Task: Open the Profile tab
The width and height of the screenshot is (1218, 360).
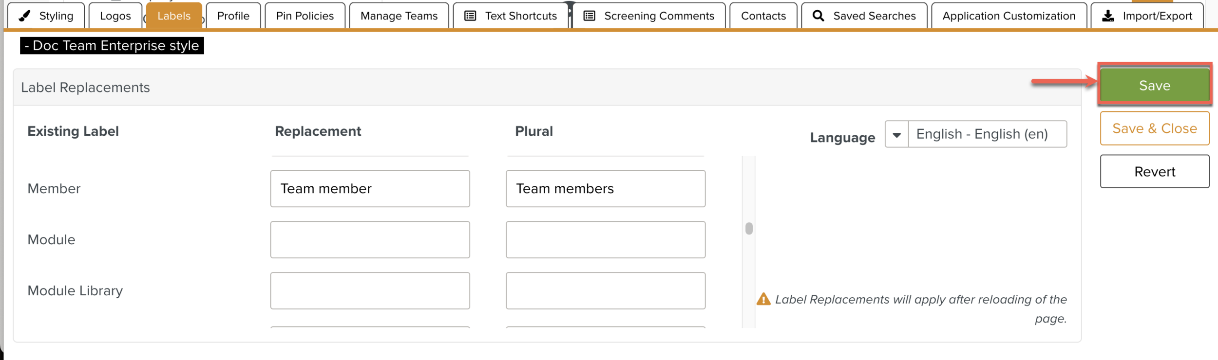Action: (x=233, y=16)
